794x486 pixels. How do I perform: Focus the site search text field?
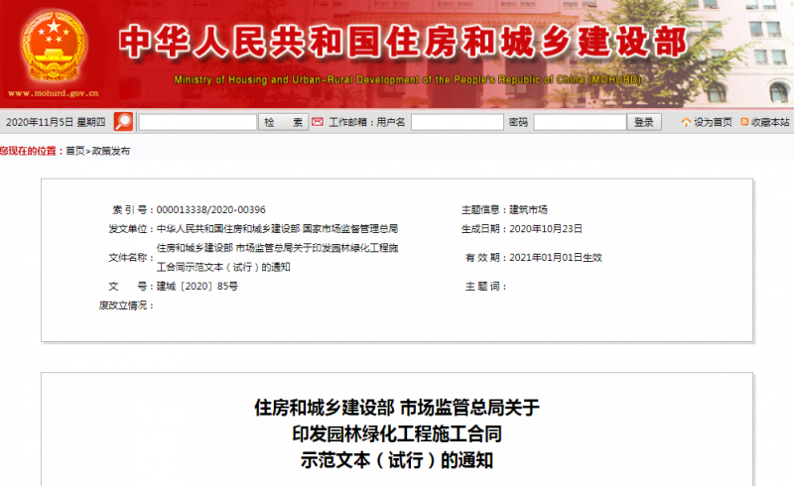click(197, 122)
